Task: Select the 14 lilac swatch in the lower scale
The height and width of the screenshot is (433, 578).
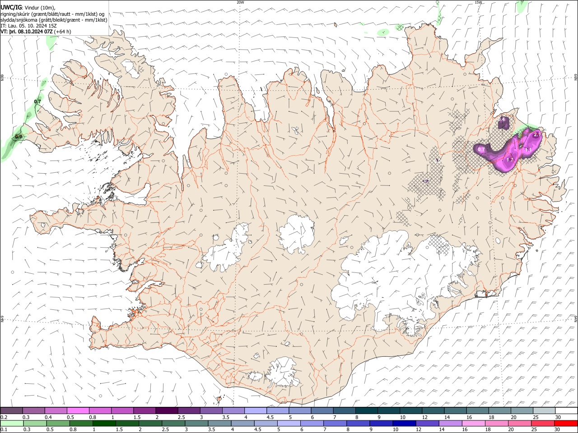Action: click(x=450, y=423)
